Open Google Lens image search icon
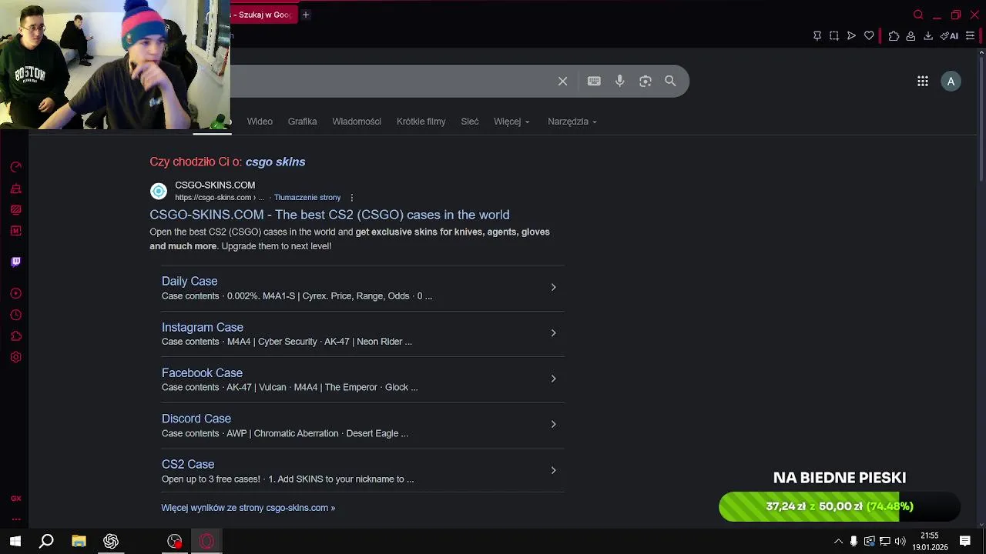This screenshot has width=986, height=554. [x=646, y=82]
